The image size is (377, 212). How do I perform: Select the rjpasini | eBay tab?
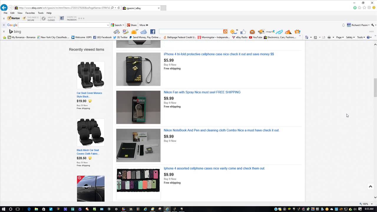point(141,8)
